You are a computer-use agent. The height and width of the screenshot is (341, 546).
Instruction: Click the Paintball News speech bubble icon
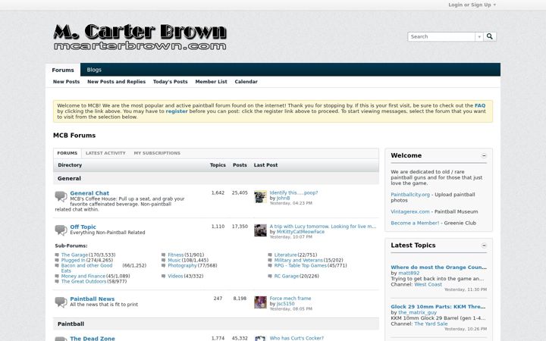point(61,302)
